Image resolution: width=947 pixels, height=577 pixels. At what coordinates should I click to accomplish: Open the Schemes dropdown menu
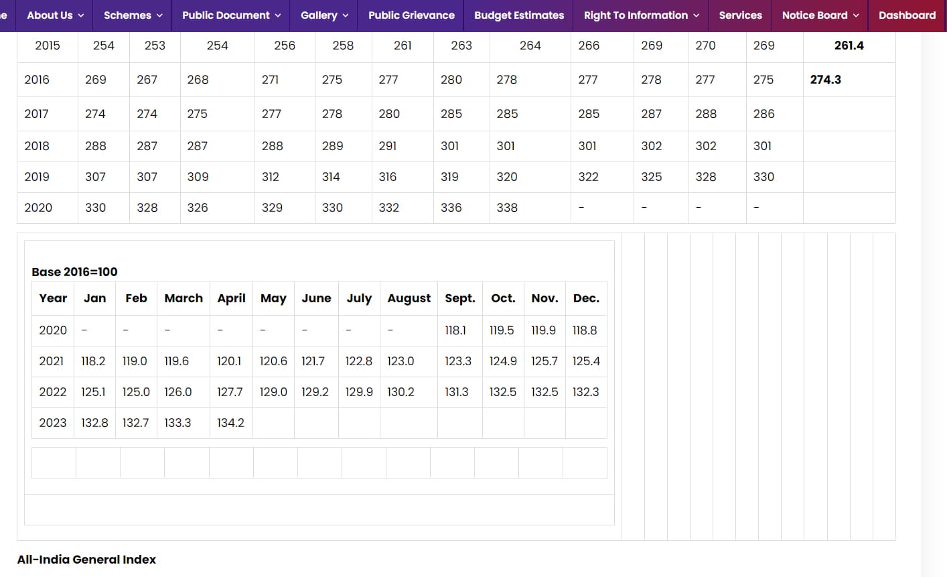click(133, 15)
